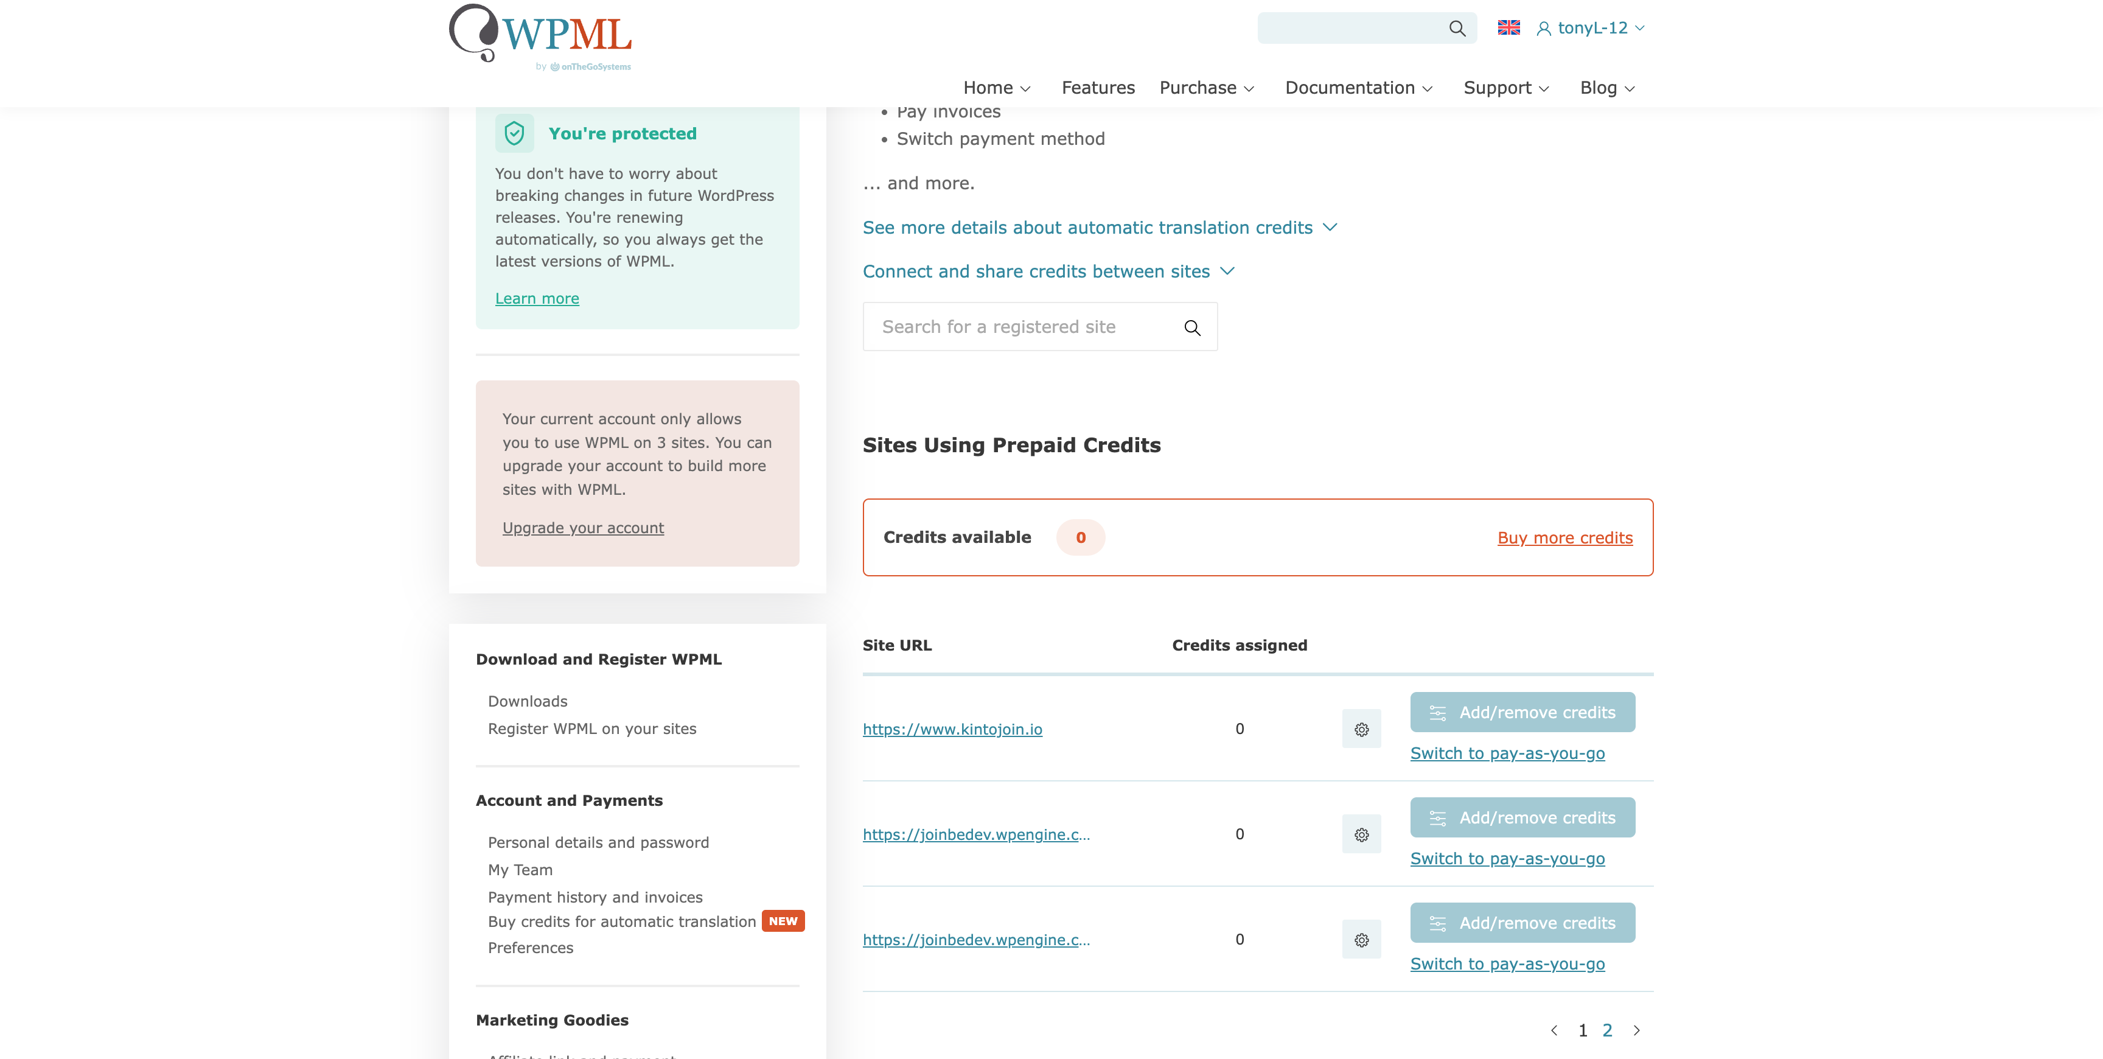
Task: Switch third row site to pay-as-you-go
Action: (x=1507, y=964)
